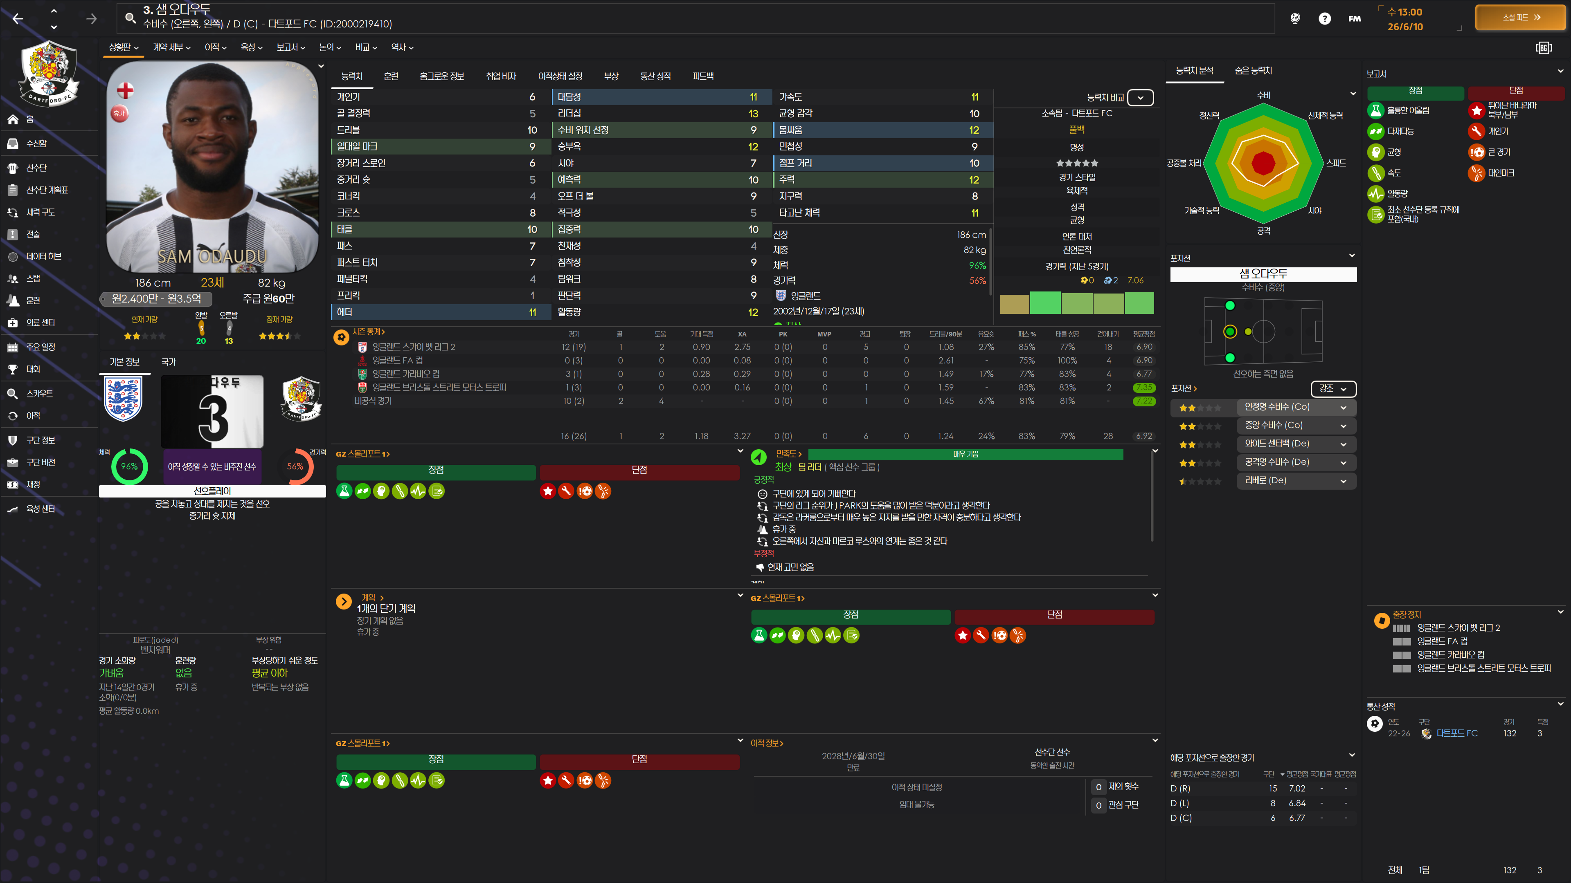Click the 의료 센터 medical center icon

pos(13,323)
